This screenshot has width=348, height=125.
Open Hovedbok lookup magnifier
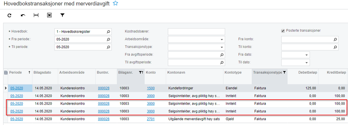click(x=108, y=32)
